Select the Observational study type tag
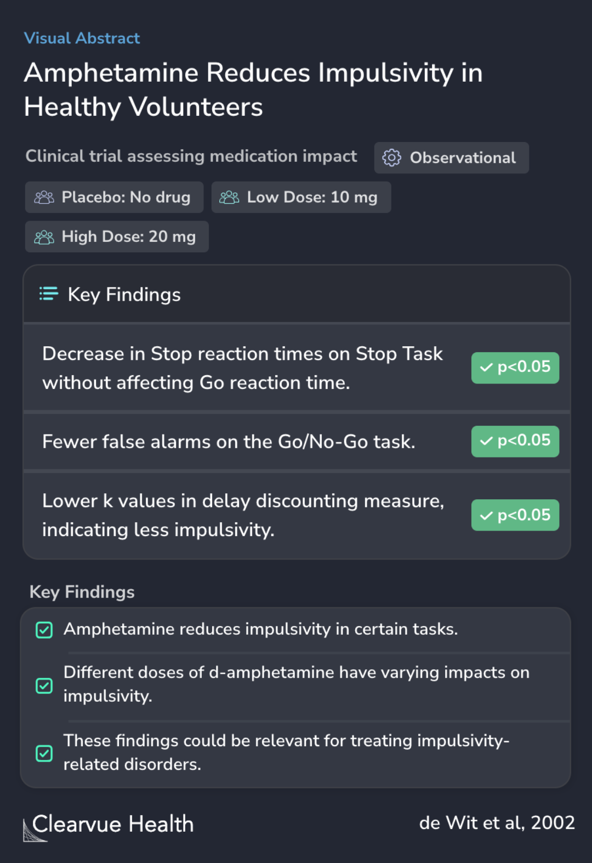The image size is (592, 863). coord(451,158)
